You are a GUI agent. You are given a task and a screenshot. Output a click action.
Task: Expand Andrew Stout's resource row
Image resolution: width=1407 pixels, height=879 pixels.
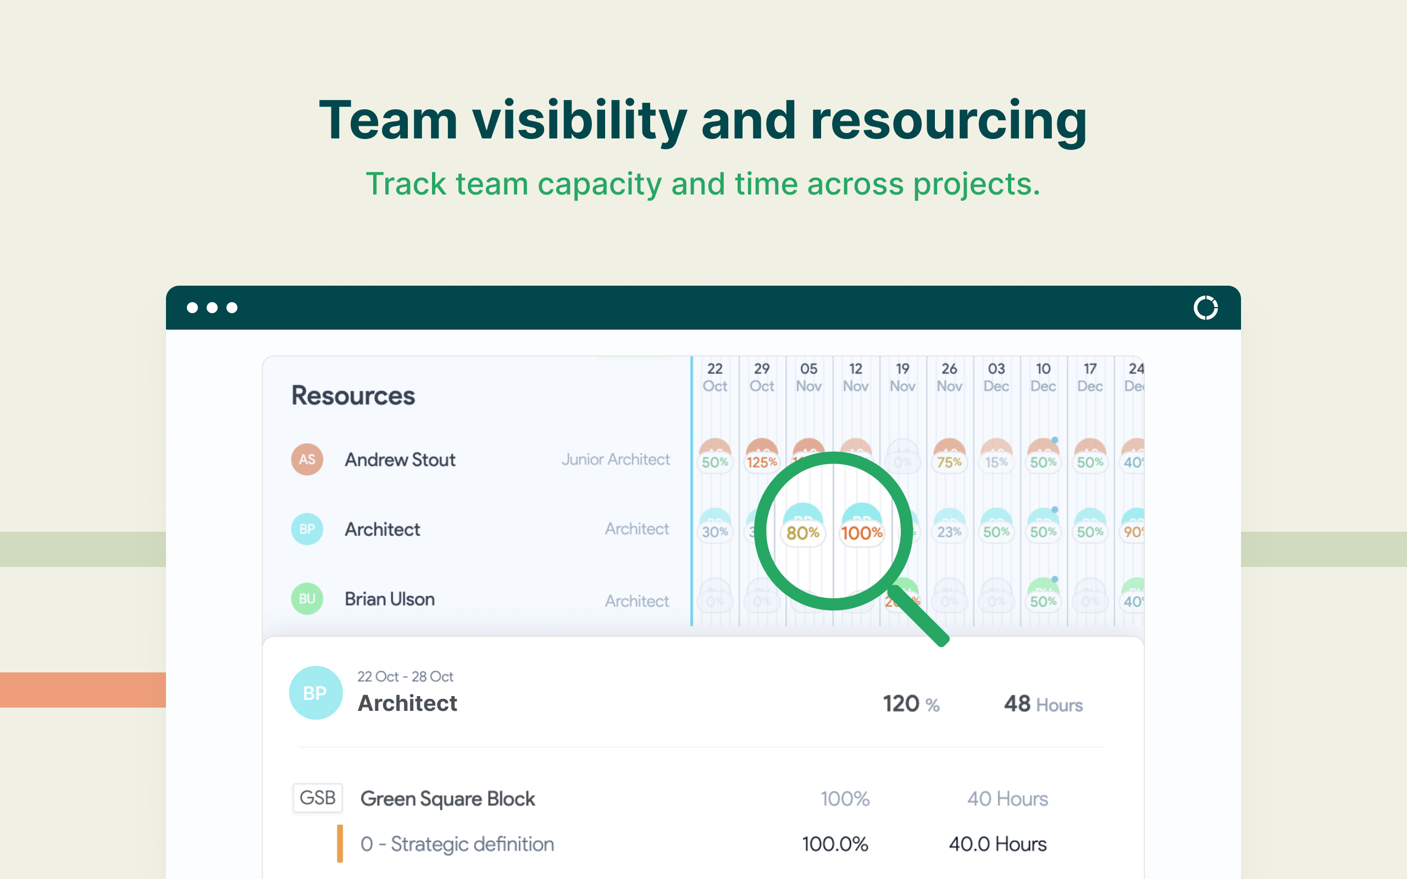400,459
